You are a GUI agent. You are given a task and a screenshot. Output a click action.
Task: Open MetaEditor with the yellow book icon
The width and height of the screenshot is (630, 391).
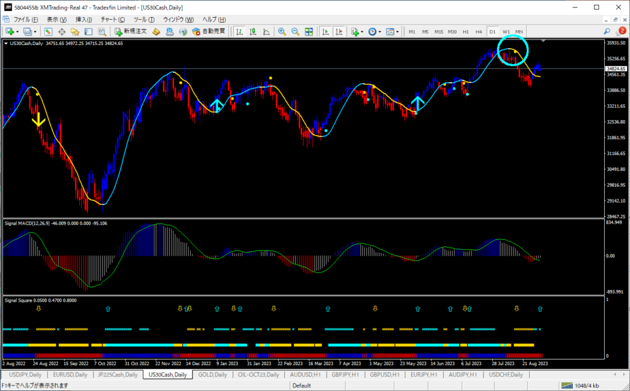tap(156, 32)
